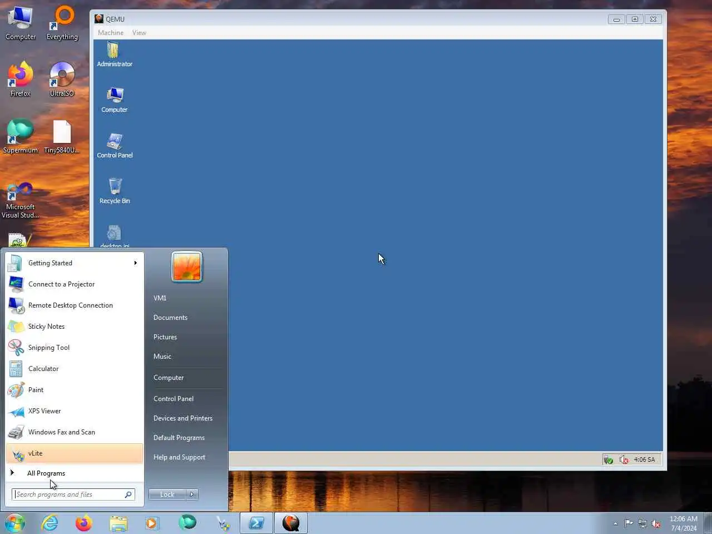Launch Calculator from Start menu
This screenshot has height=534, width=712.
[x=75, y=369]
